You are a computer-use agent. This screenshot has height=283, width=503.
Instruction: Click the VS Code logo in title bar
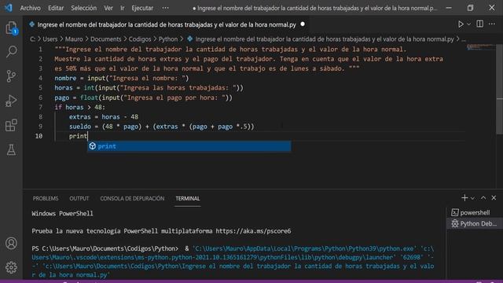(x=9, y=8)
